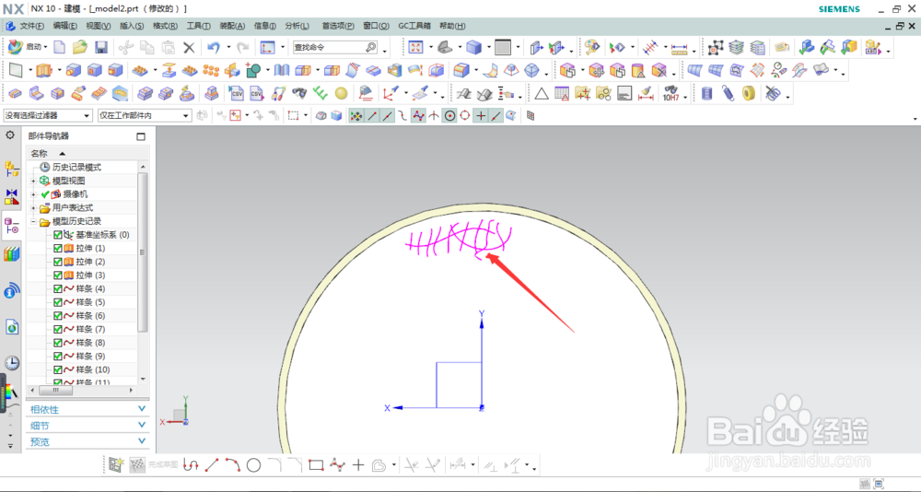Screen dimensions: 921x492
Task: Expand the 摄像机 tree node
Action: click(x=33, y=194)
